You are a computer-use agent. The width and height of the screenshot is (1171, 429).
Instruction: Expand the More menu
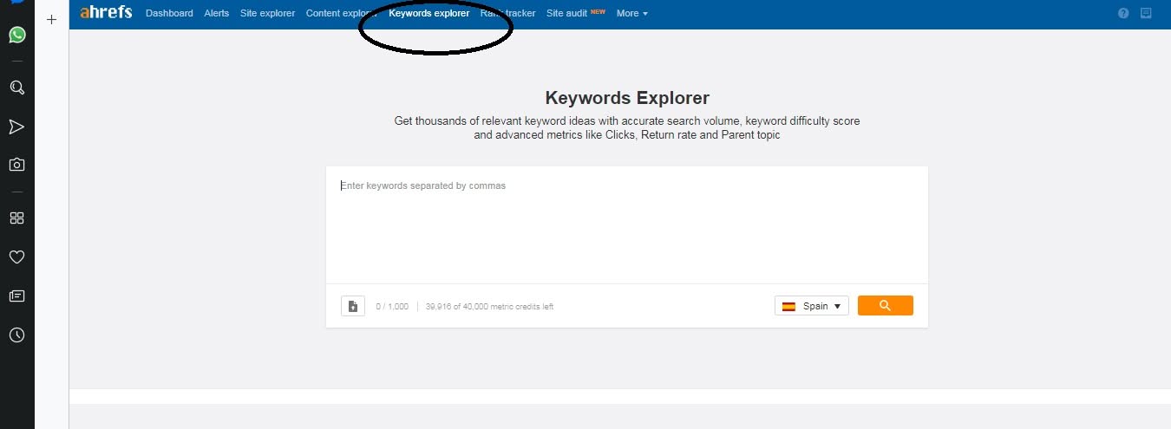[631, 13]
